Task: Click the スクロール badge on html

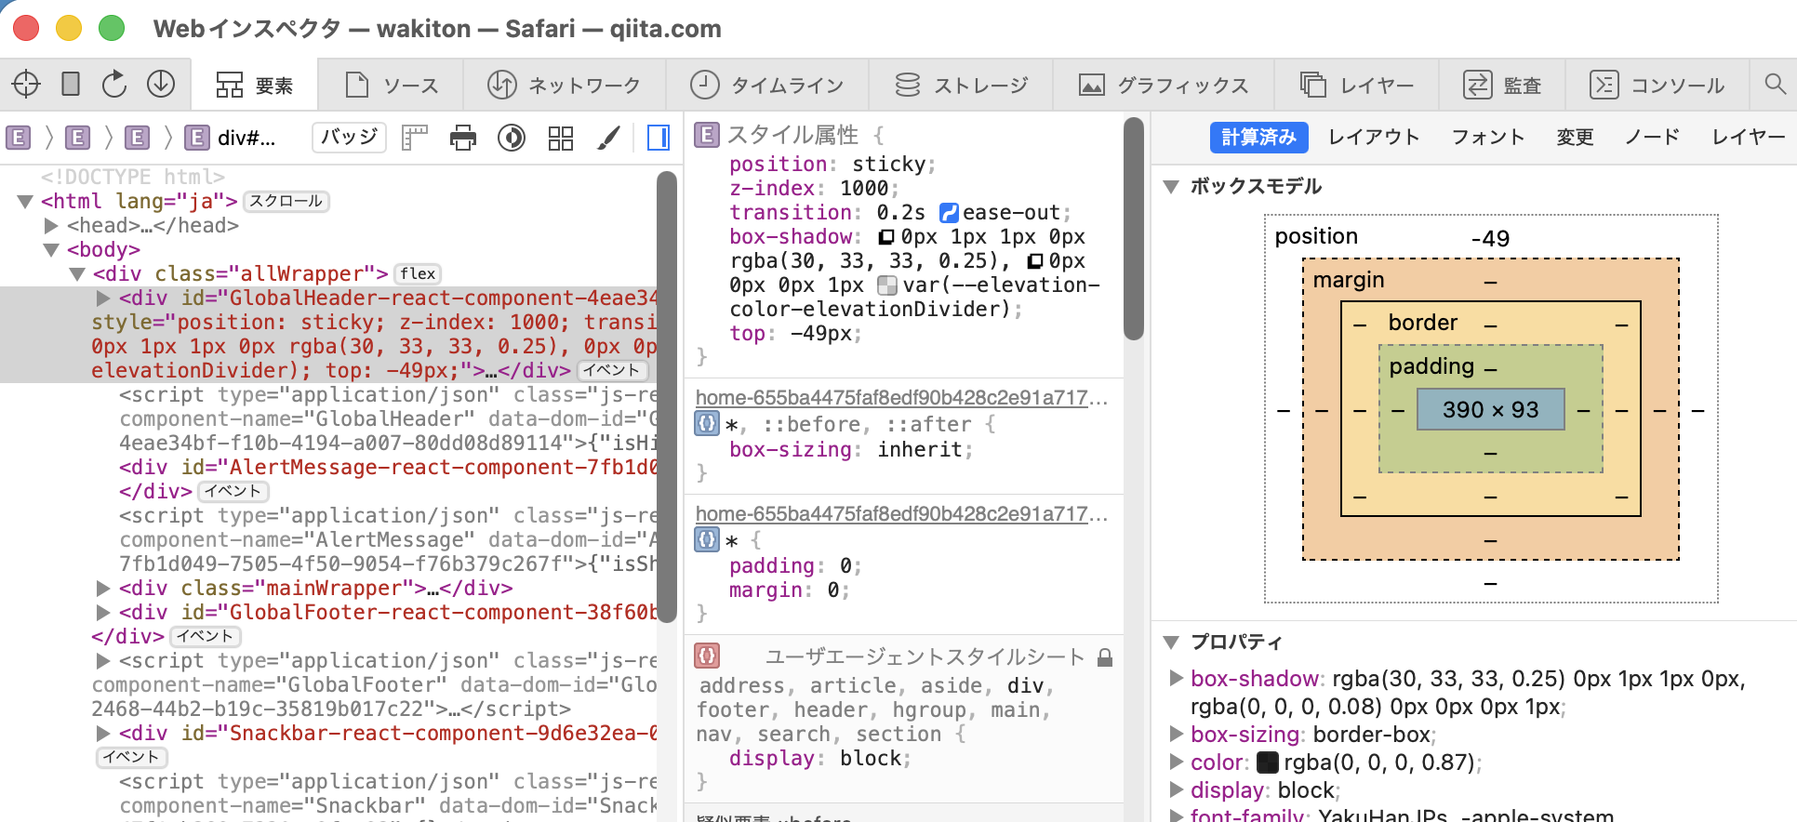Action: pos(286,202)
